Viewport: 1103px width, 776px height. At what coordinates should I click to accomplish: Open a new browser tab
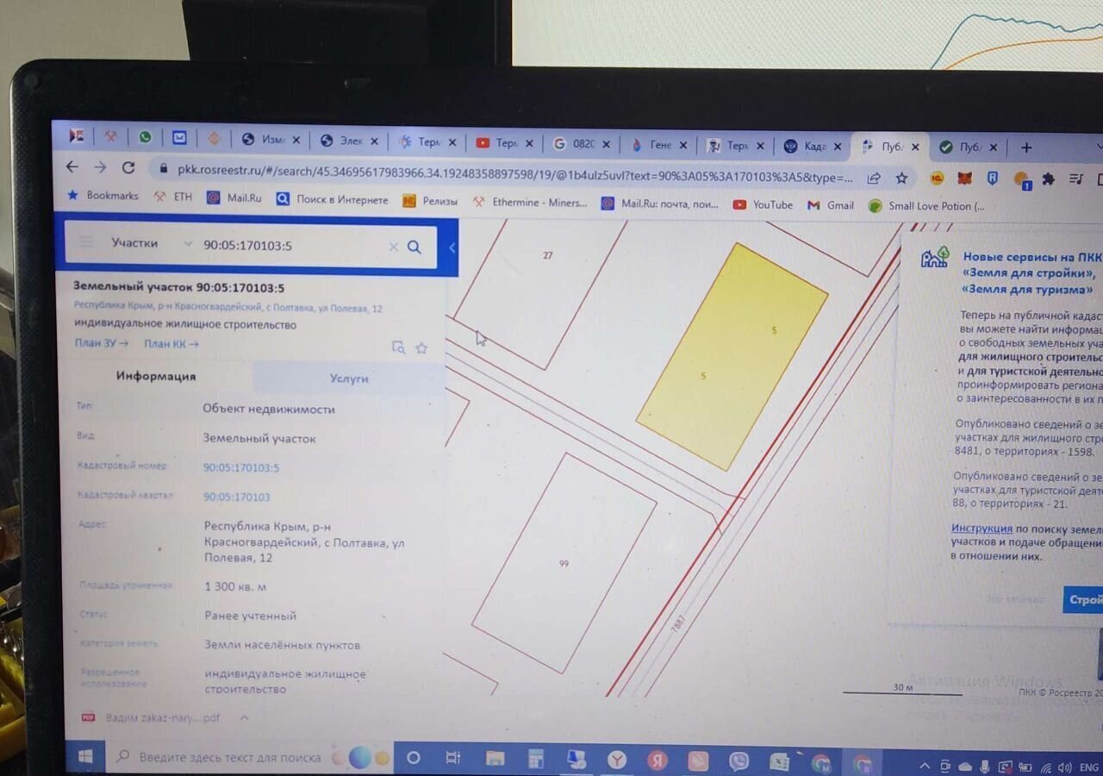coord(1026,147)
